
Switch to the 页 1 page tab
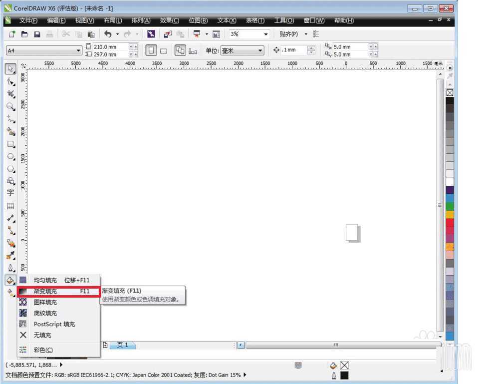[121, 345]
